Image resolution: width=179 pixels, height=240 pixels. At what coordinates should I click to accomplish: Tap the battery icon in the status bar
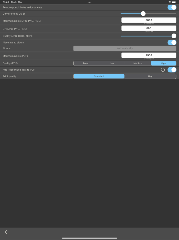(x=173, y=2)
